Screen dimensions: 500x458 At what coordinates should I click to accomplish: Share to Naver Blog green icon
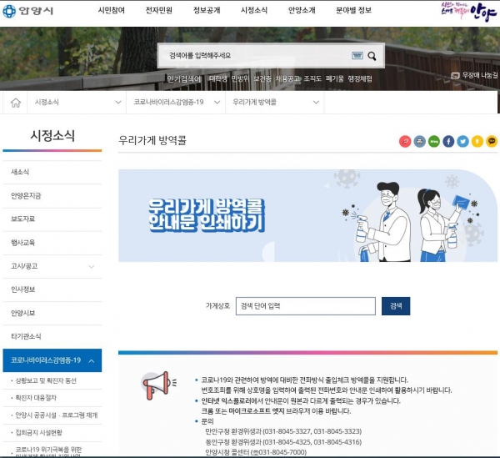[x=434, y=141]
